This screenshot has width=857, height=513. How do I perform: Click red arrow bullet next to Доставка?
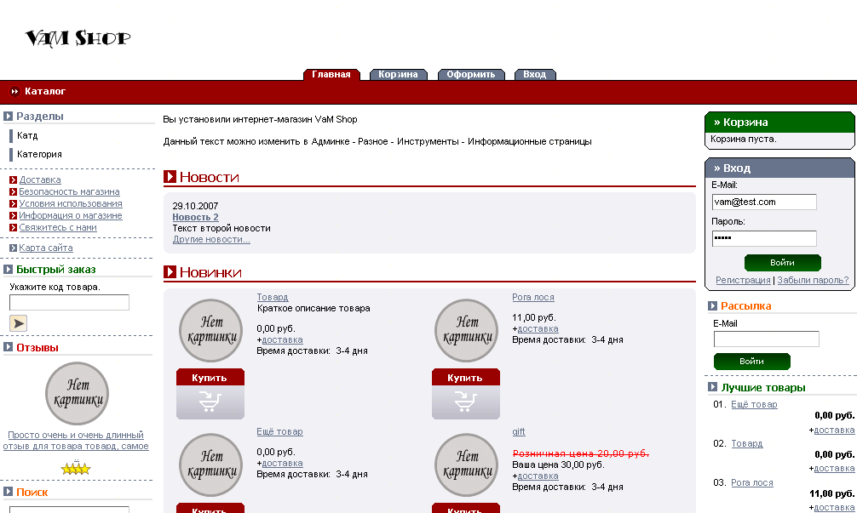coord(13,180)
